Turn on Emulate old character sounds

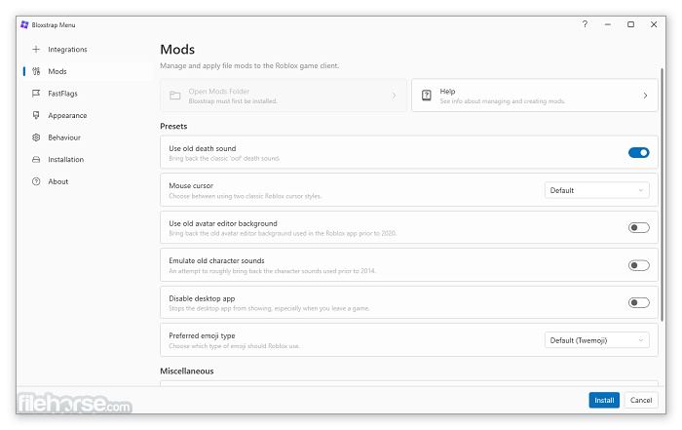click(x=638, y=264)
